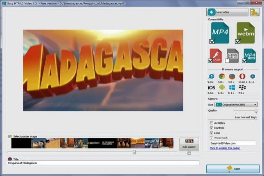Enable the Autoplay checkbox
264x176 pixels.
point(212,123)
